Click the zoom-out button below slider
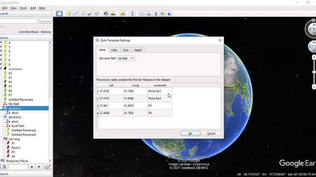The height and width of the screenshot is (177, 316). pos(314,87)
